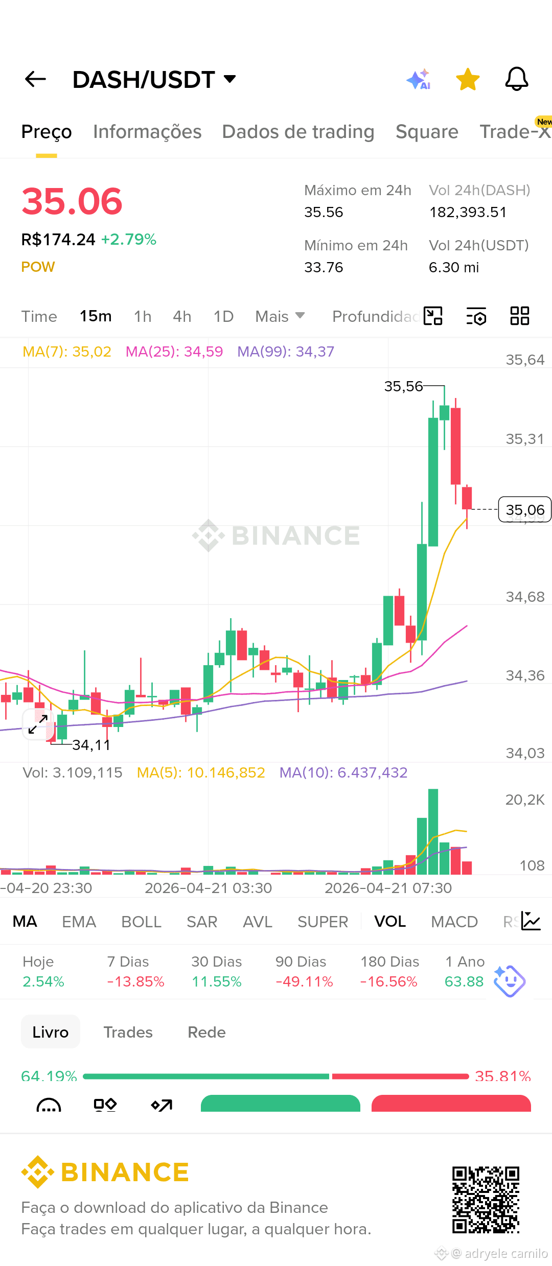Screen dimensions: 552x1266
Task: Expand chart to fullscreen with arrows icon
Action: click(x=38, y=724)
